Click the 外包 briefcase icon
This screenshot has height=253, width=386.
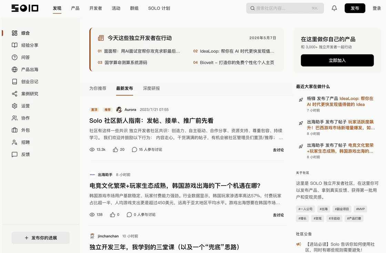[x=14, y=130]
